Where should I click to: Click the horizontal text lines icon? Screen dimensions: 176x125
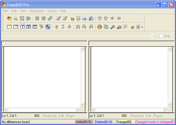[x=125, y=27]
